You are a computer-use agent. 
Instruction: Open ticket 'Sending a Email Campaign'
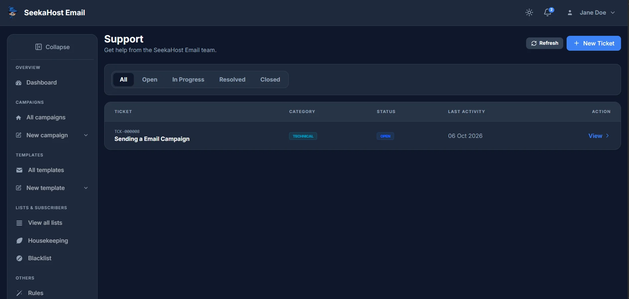pyautogui.click(x=152, y=139)
